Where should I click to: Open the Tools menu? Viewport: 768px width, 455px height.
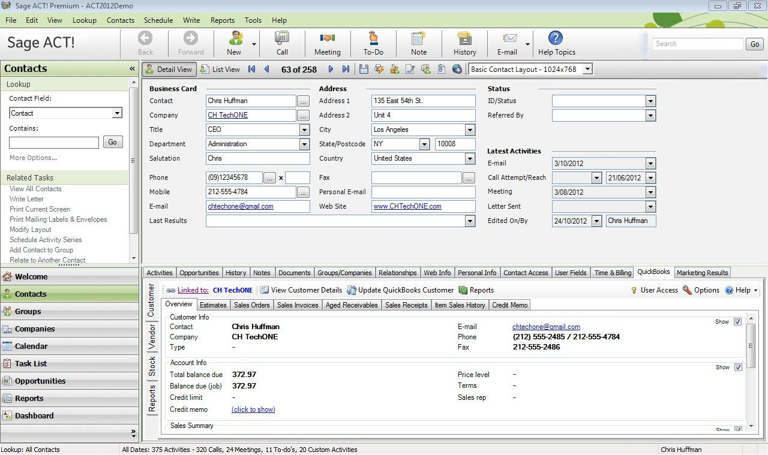[x=253, y=20]
